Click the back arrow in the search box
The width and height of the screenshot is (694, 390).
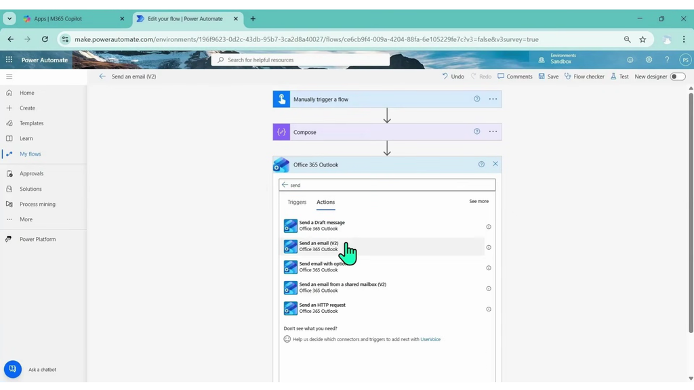285,185
